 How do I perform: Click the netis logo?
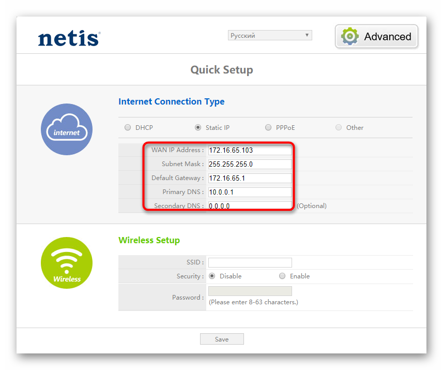[69, 38]
